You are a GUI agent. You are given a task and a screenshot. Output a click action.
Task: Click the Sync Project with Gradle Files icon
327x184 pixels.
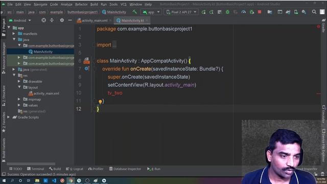pos(288,12)
